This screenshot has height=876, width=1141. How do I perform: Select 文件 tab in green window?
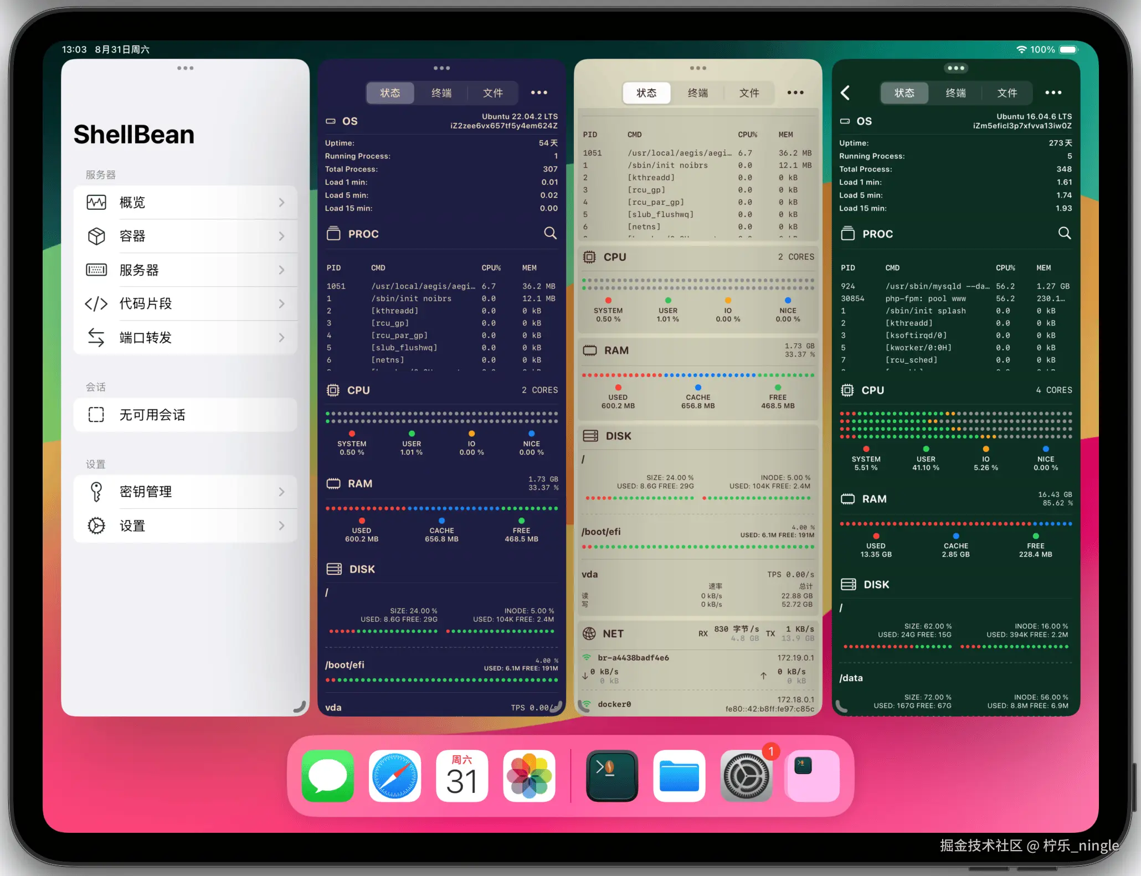[x=1006, y=93]
